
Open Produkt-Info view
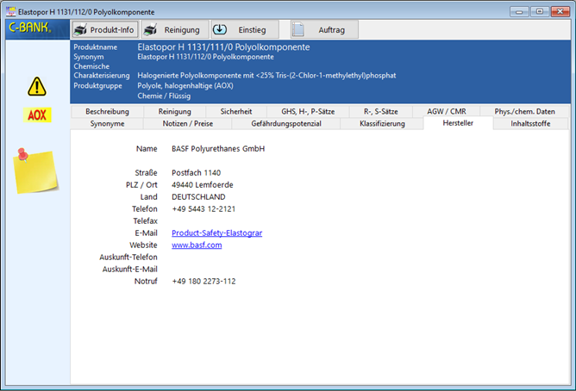(x=104, y=30)
